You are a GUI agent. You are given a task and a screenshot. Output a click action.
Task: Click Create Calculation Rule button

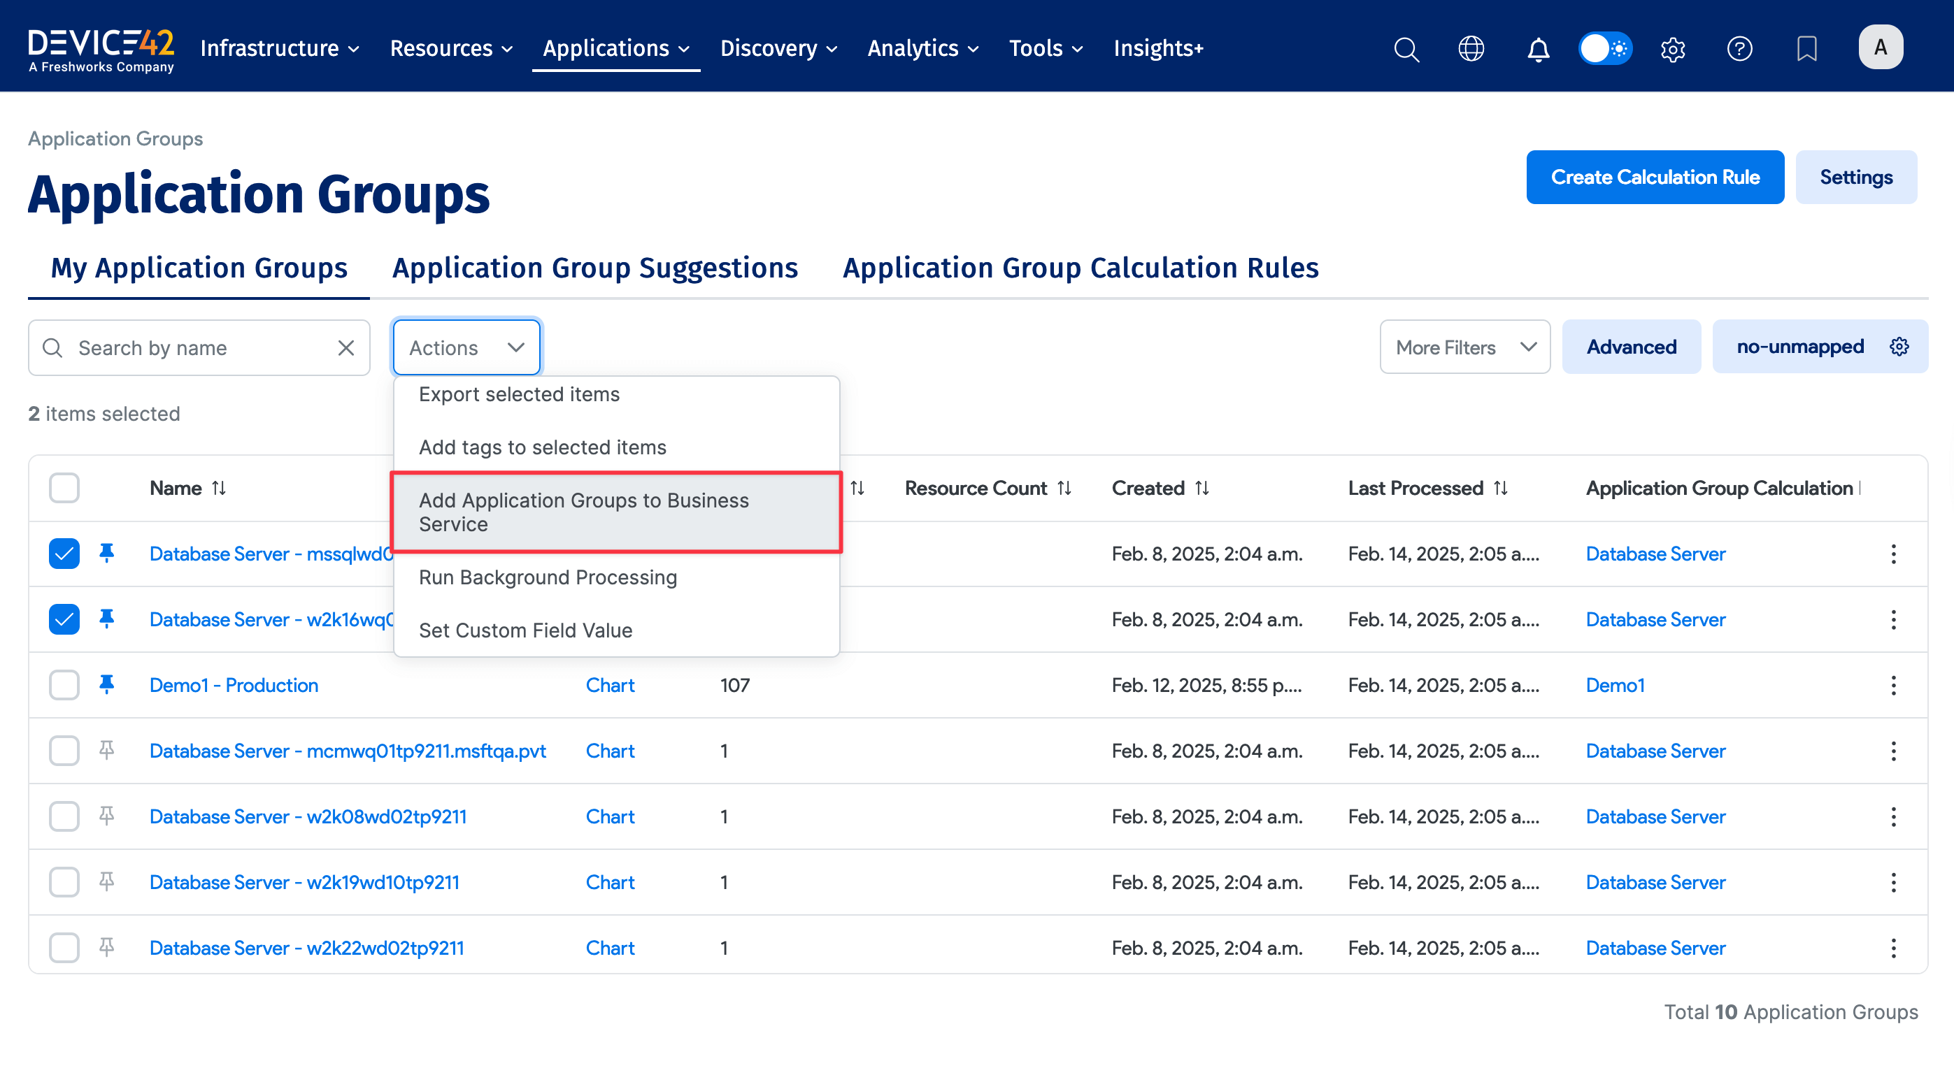point(1655,177)
